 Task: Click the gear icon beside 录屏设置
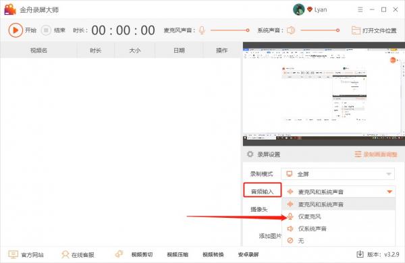[250, 154]
